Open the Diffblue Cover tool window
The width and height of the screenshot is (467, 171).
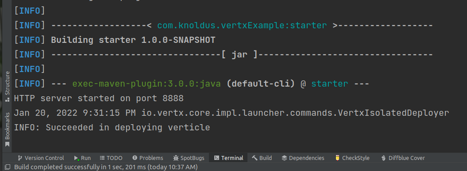point(403,158)
